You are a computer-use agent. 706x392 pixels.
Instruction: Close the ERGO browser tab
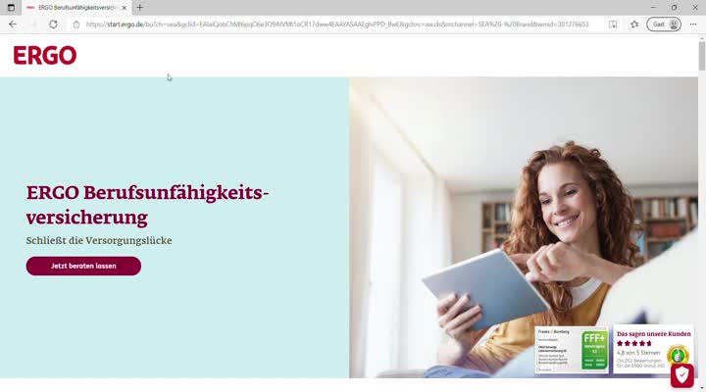coord(125,8)
